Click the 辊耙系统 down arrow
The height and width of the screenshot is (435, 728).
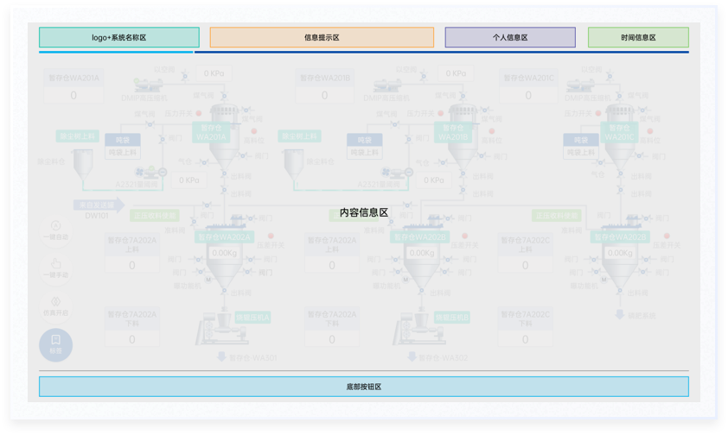619,315
